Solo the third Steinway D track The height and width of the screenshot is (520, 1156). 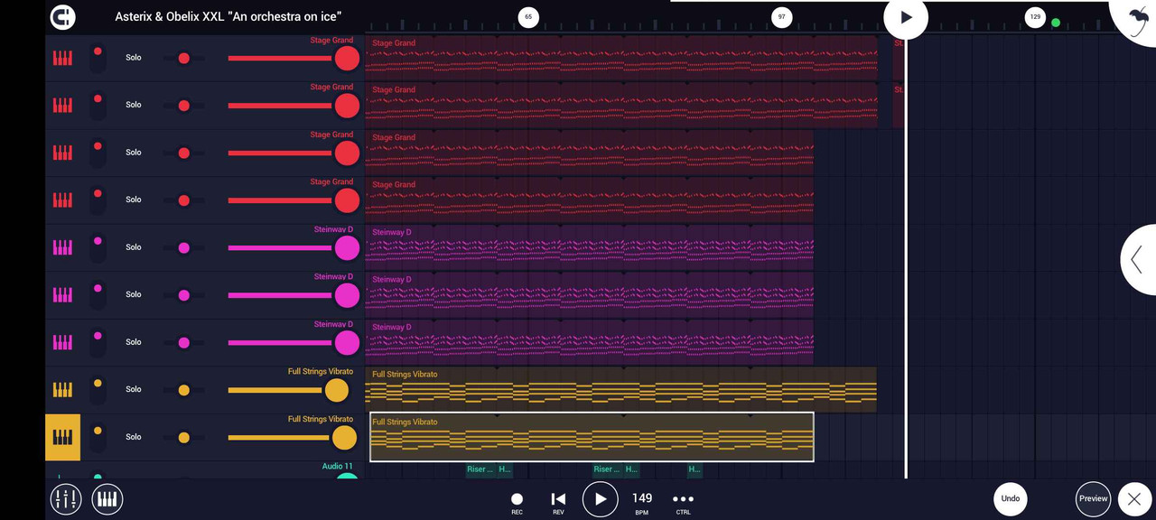pos(134,342)
